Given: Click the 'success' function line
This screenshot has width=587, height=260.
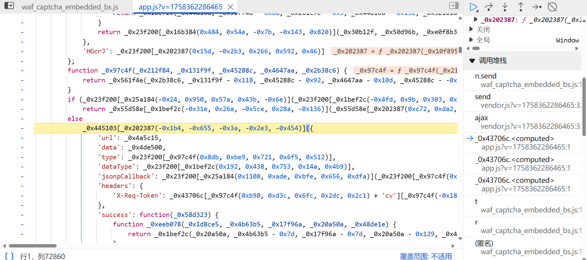Looking at the screenshot, I should pos(158,215).
